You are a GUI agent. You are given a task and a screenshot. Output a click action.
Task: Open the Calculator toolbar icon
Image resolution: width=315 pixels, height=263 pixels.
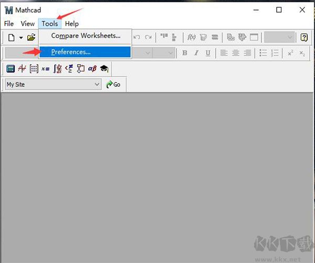point(10,68)
